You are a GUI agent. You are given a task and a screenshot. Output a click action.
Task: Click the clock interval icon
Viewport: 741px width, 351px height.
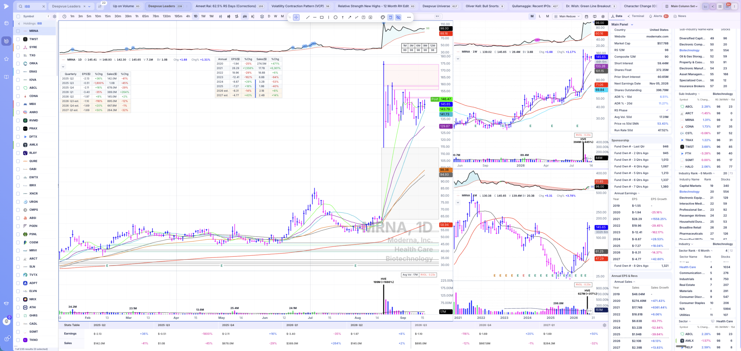pos(64,16)
